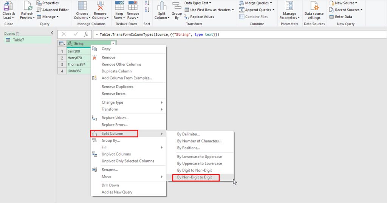Open the Advanced Editor
Screen dimensions: 387x203
coord(53,10)
